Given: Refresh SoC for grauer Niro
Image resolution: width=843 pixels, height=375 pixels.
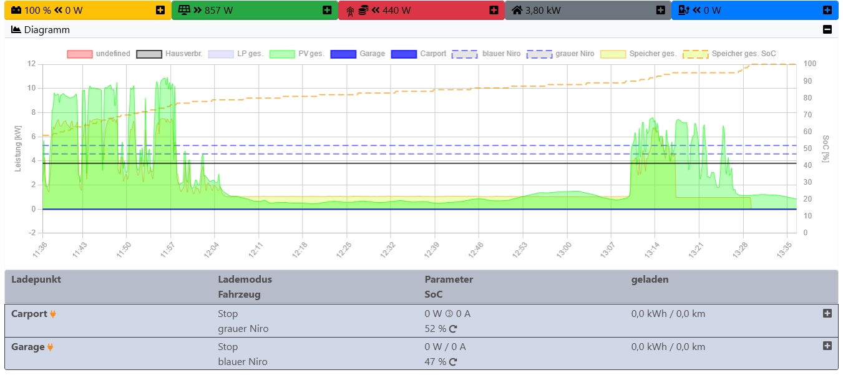Looking at the screenshot, I should point(453,329).
